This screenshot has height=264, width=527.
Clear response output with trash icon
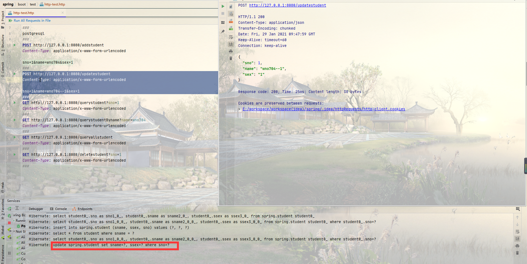231,58
